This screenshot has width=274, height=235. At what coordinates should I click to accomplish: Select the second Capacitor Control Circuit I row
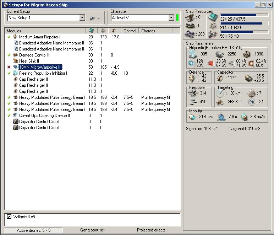click(92, 127)
